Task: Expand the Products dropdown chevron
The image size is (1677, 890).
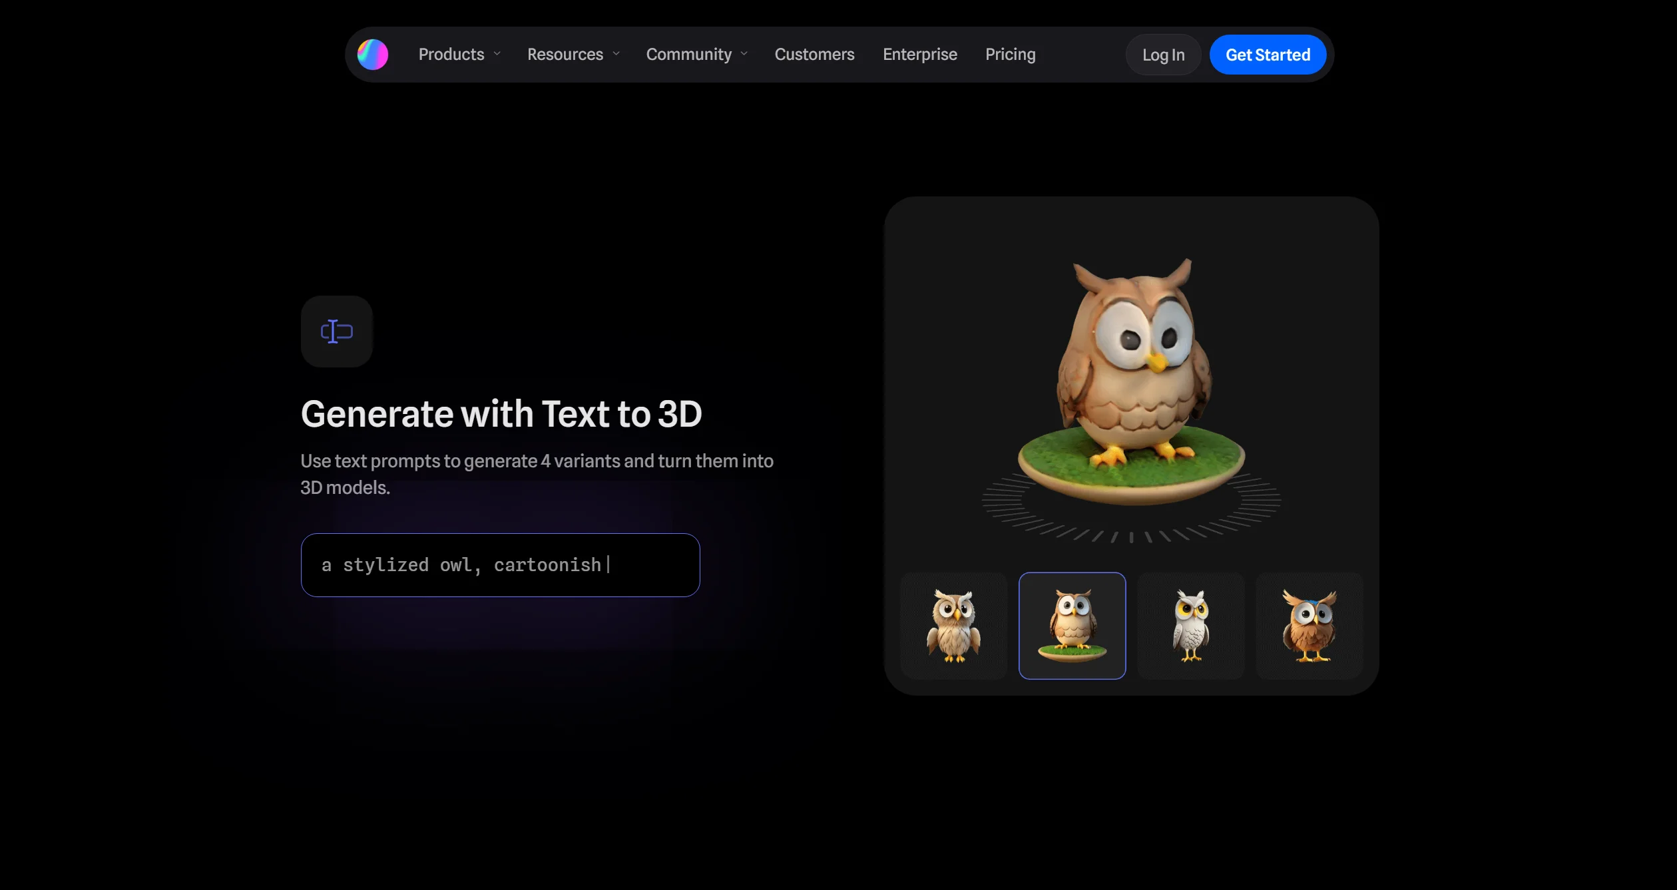Action: tap(497, 54)
